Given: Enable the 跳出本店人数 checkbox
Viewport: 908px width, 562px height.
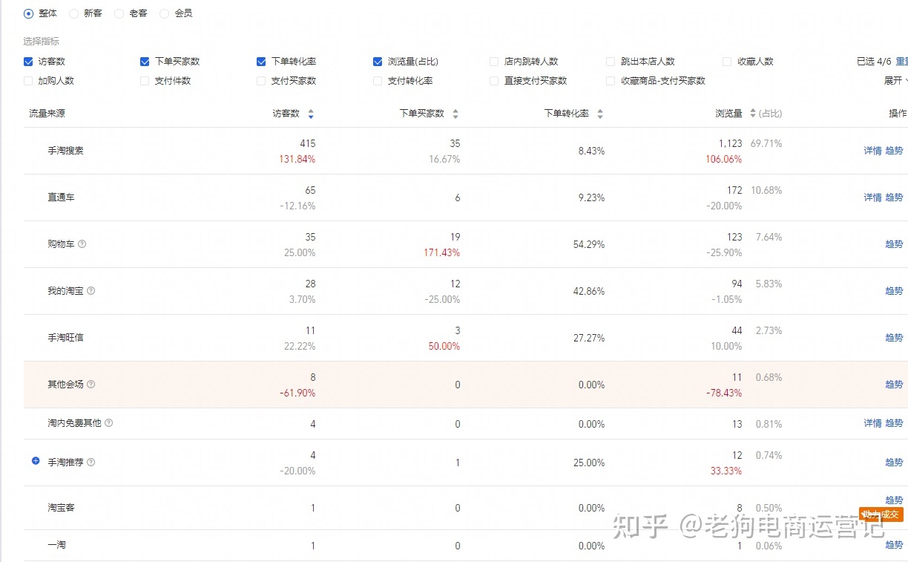Looking at the screenshot, I should [611, 62].
